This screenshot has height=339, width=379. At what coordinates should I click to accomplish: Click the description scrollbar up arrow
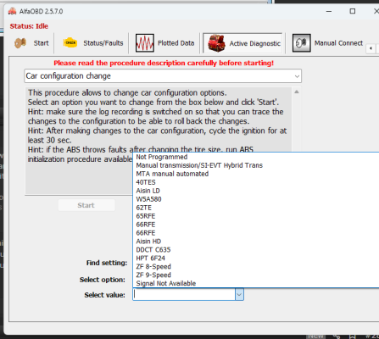297,92
